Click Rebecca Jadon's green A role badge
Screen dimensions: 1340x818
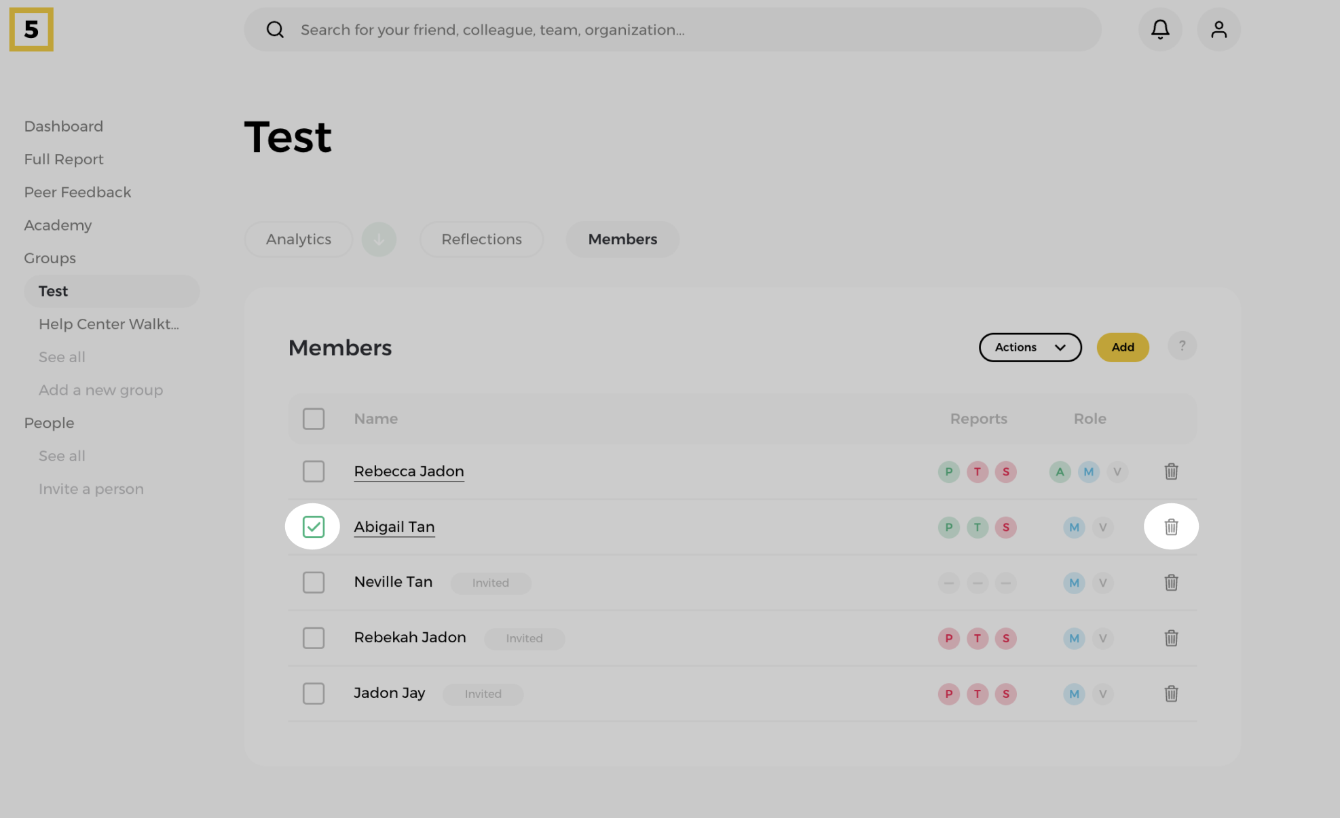1060,471
